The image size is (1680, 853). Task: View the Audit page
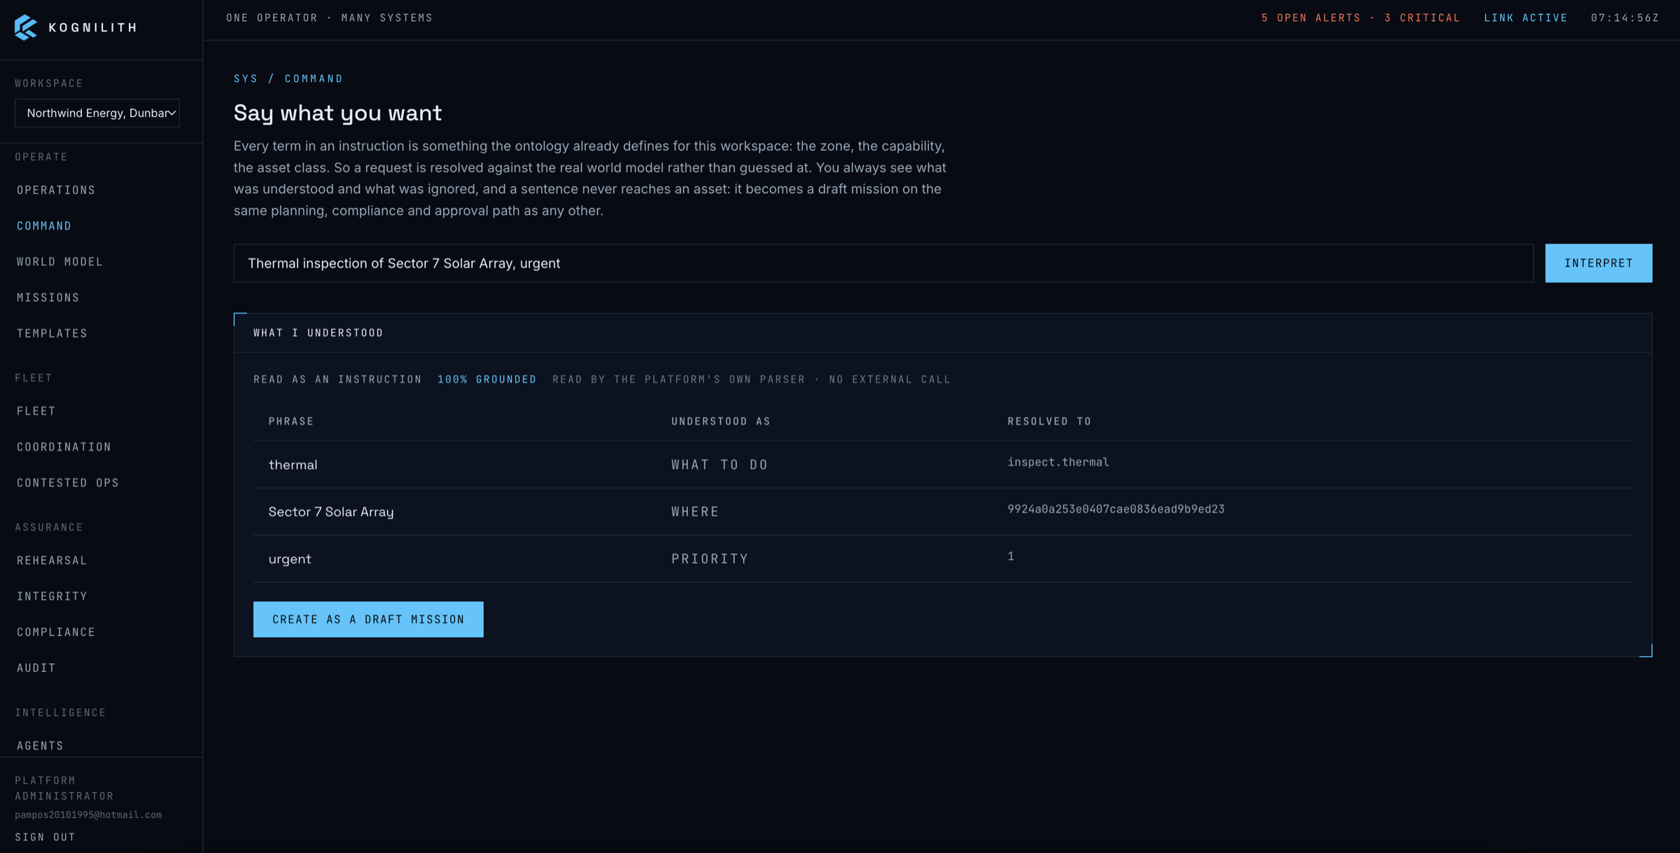36,666
